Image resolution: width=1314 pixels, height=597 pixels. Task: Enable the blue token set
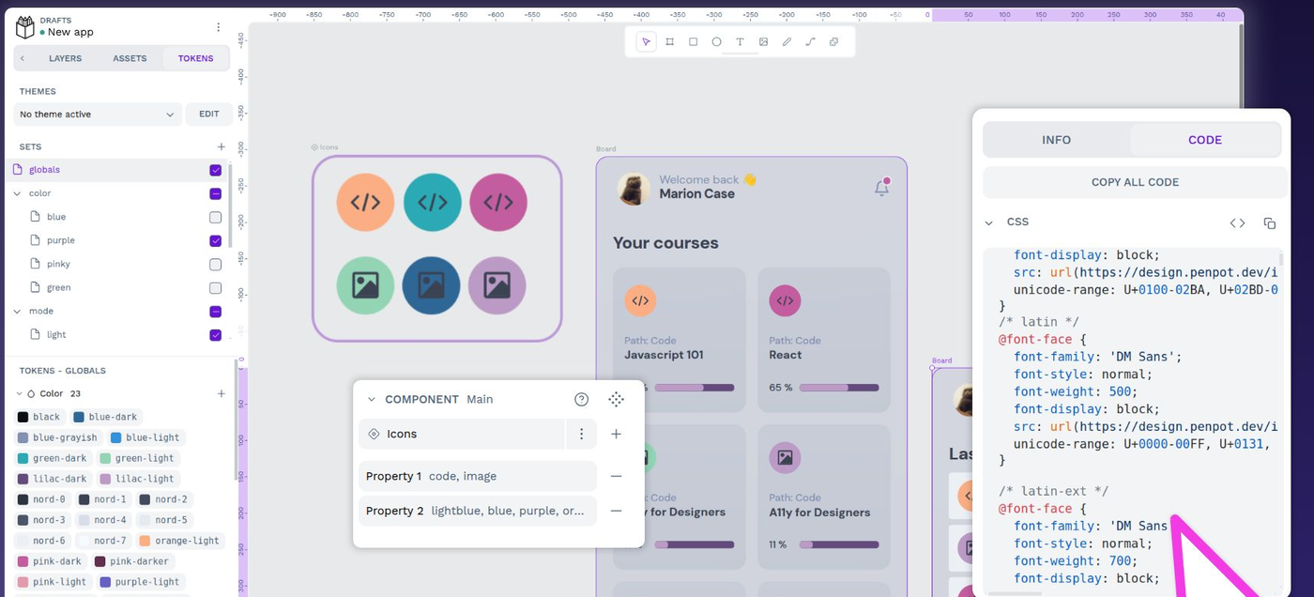[x=216, y=217]
